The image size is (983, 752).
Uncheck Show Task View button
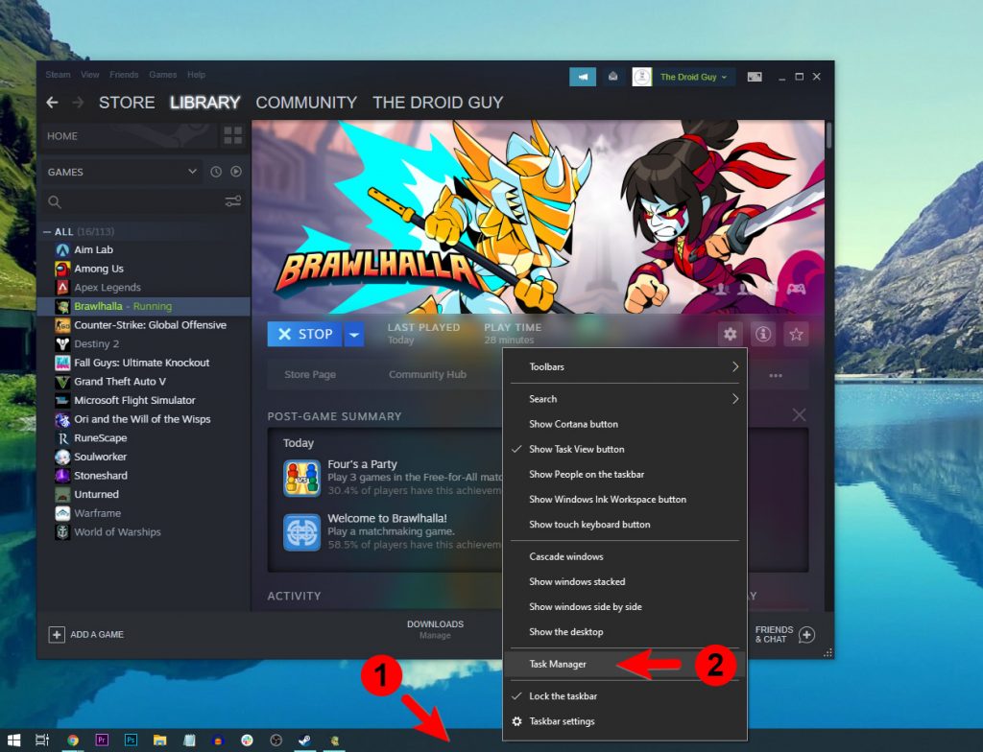pyautogui.click(x=625, y=449)
